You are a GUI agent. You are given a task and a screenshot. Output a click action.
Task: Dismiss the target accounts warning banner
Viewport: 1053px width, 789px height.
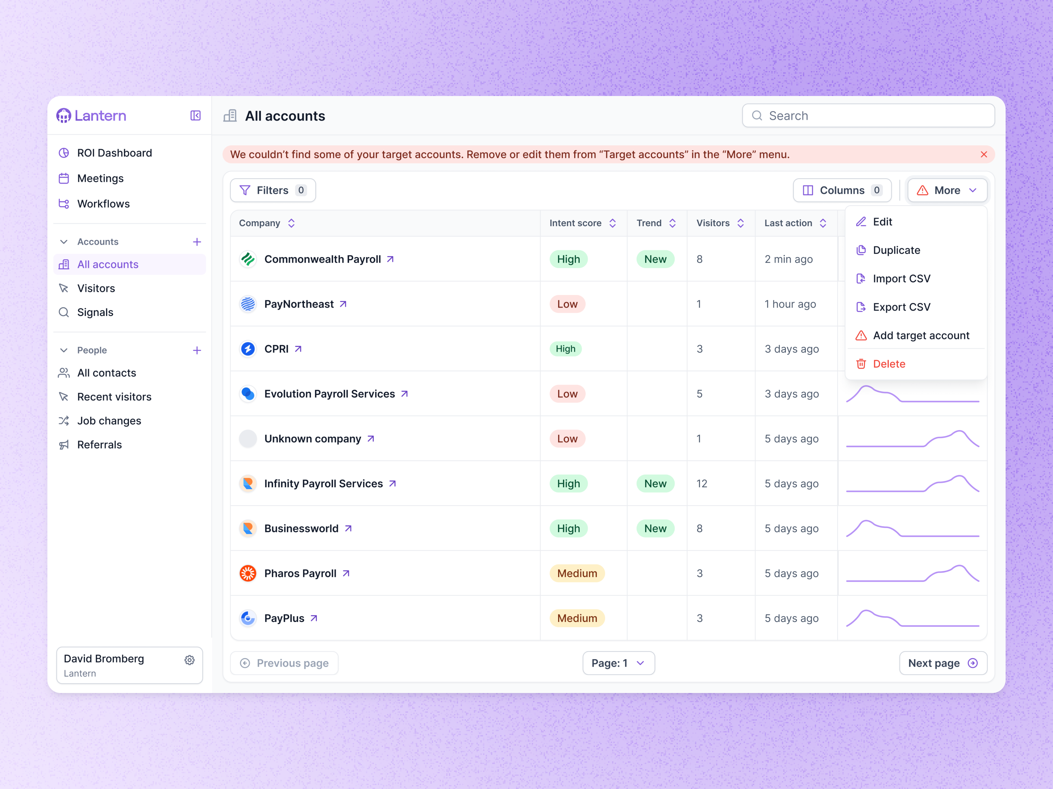(x=984, y=154)
